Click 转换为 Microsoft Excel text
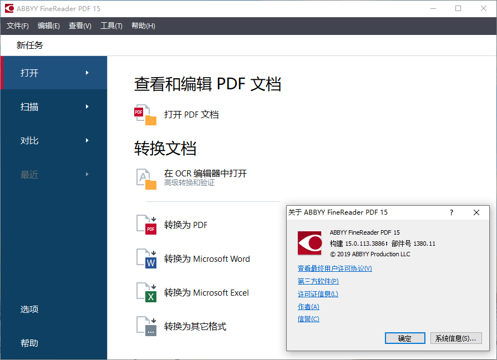The width and height of the screenshot is (497, 360). coord(206,292)
